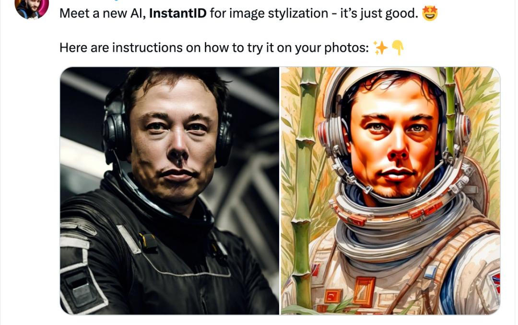This screenshot has width=518, height=325.
Task: Click the words 'for image stylization'
Action: pyautogui.click(x=269, y=13)
